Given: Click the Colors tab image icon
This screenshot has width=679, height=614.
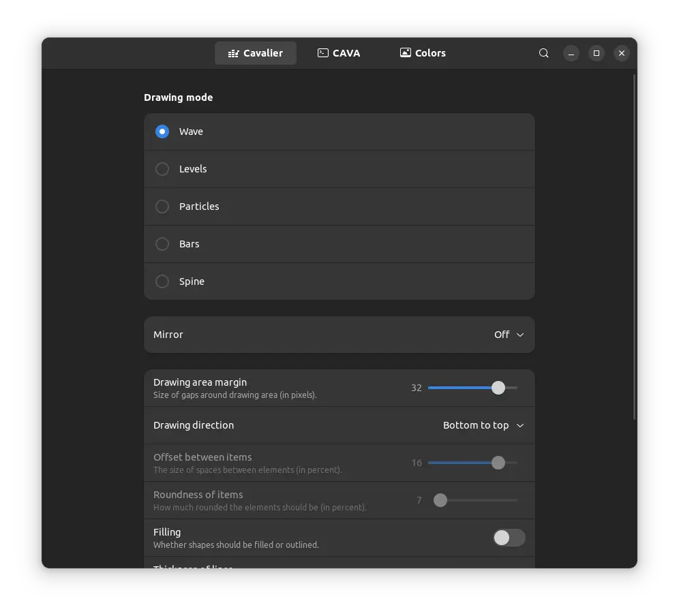Looking at the screenshot, I should point(406,53).
